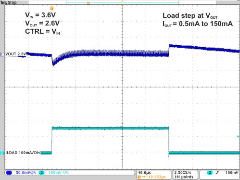Click the record overview bar at top
This screenshot has width=240, height=180.
click(x=122, y=2)
